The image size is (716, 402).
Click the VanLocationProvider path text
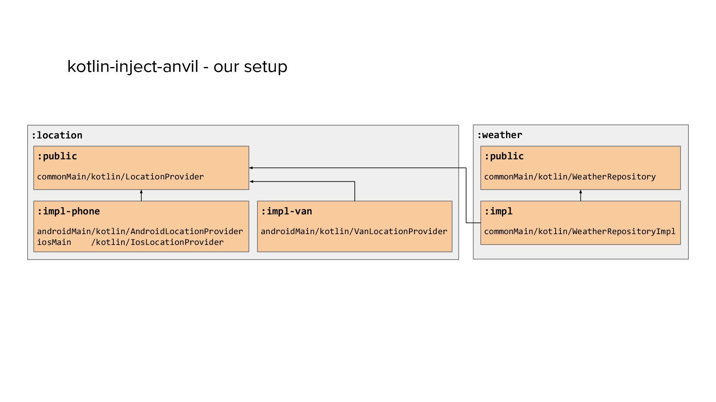(x=354, y=232)
